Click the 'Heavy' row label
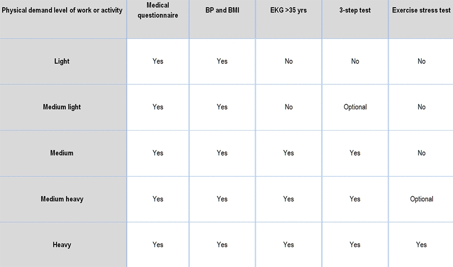The width and height of the screenshot is (453, 267). pos(62,245)
